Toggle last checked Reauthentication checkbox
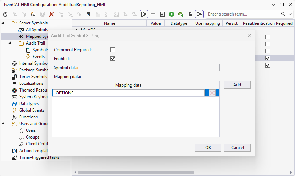The image size is (295, 176). click(x=268, y=65)
